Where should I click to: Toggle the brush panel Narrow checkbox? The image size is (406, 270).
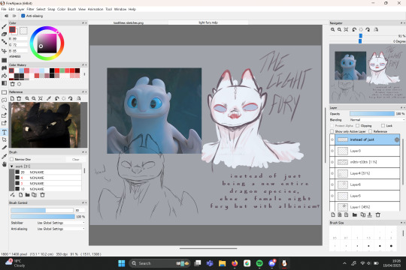click(11, 159)
